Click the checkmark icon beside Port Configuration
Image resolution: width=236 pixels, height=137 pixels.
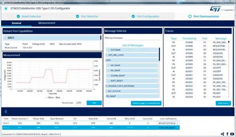tap(133, 16)
